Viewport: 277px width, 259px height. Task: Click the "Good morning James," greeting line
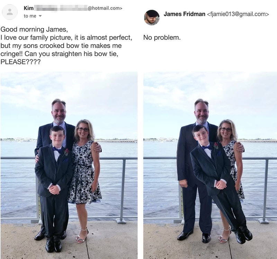34,29
